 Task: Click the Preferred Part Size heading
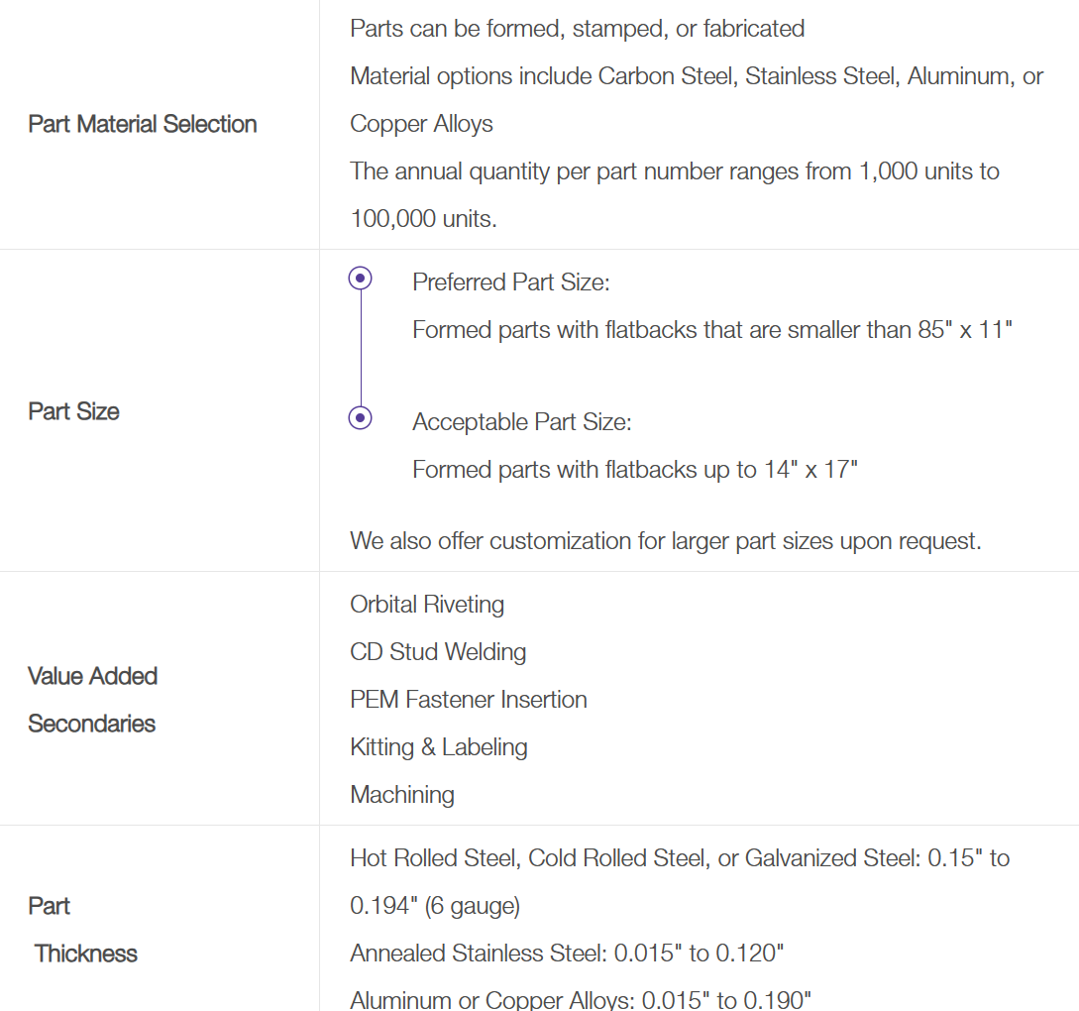click(x=511, y=282)
